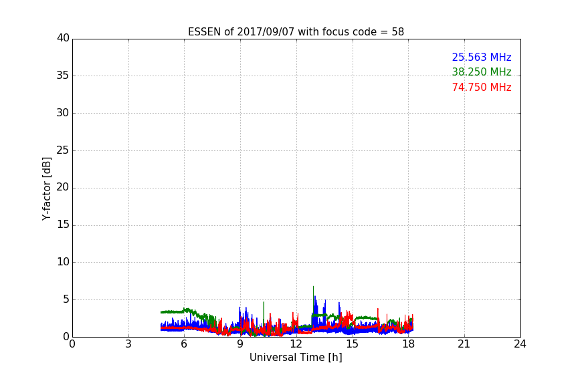The height and width of the screenshot is (385, 578).
Task: Click the x-axis tick label 3
Action: [x=128, y=344]
